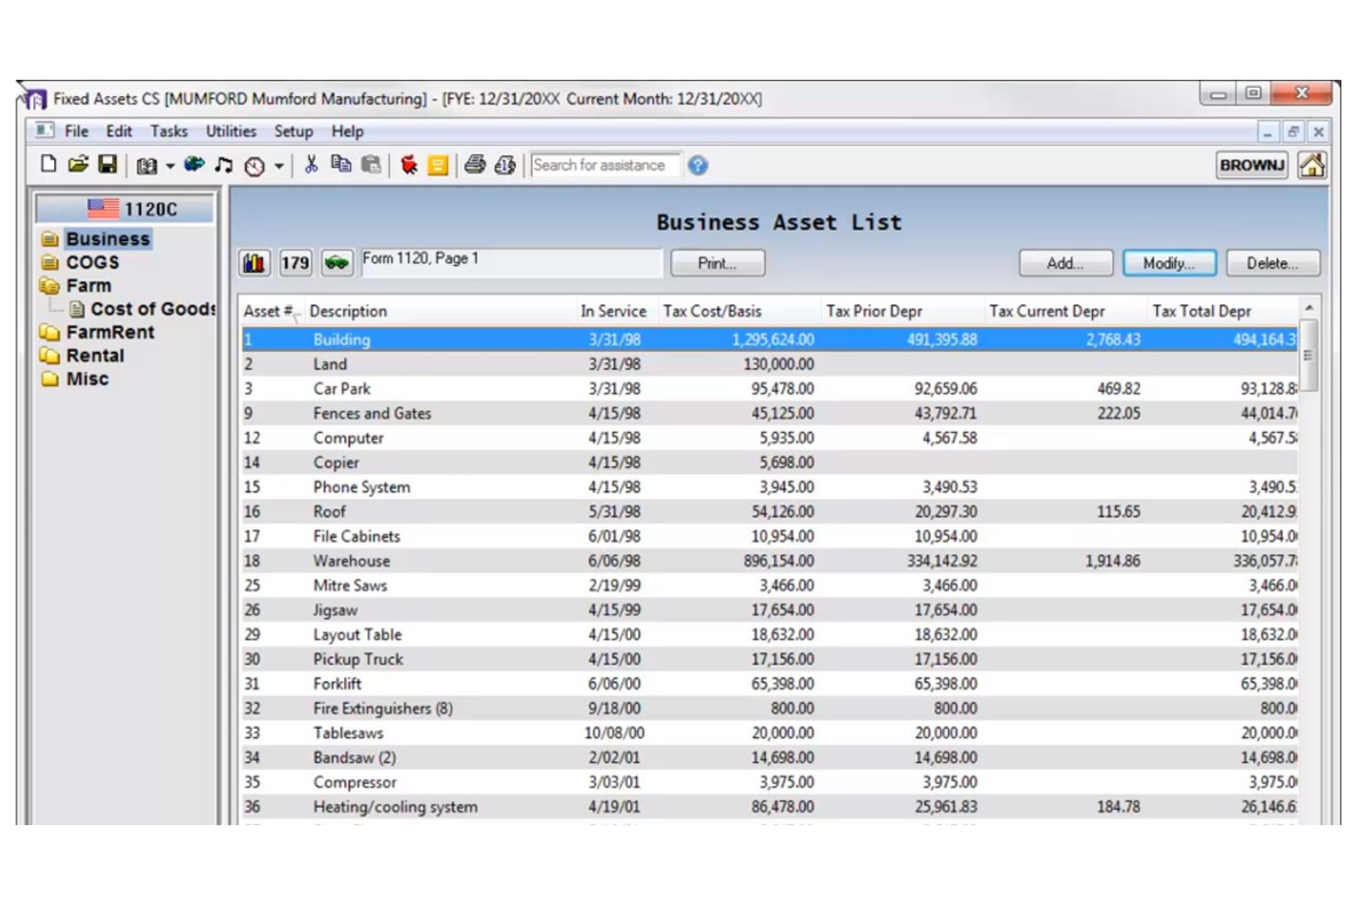Click inside the Search for assistance field
The width and height of the screenshot is (1357, 905).
coord(605,165)
